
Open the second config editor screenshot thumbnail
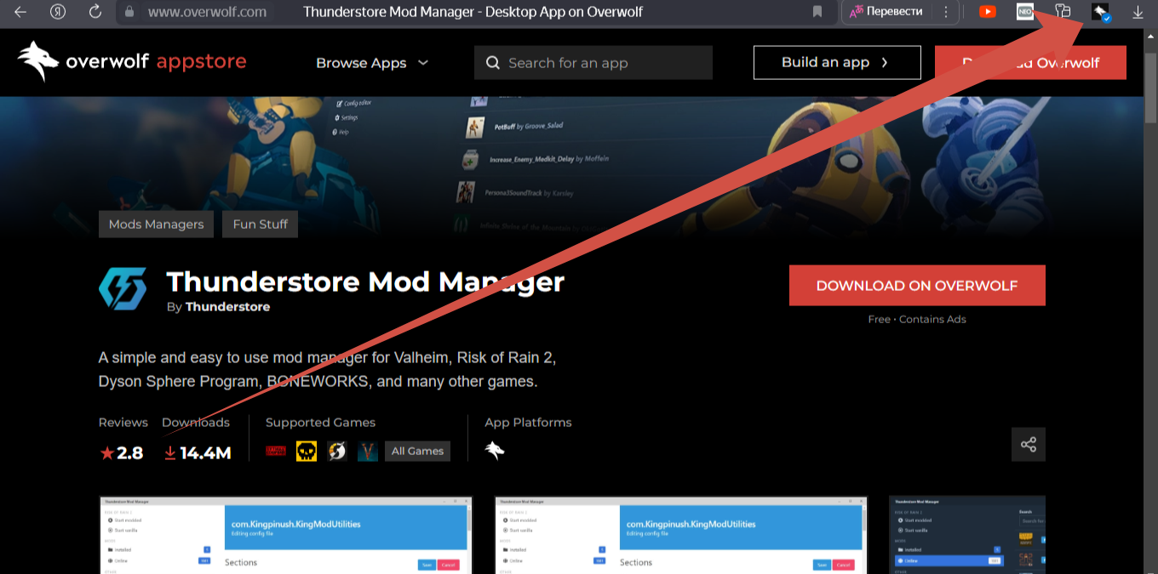(681, 535)
